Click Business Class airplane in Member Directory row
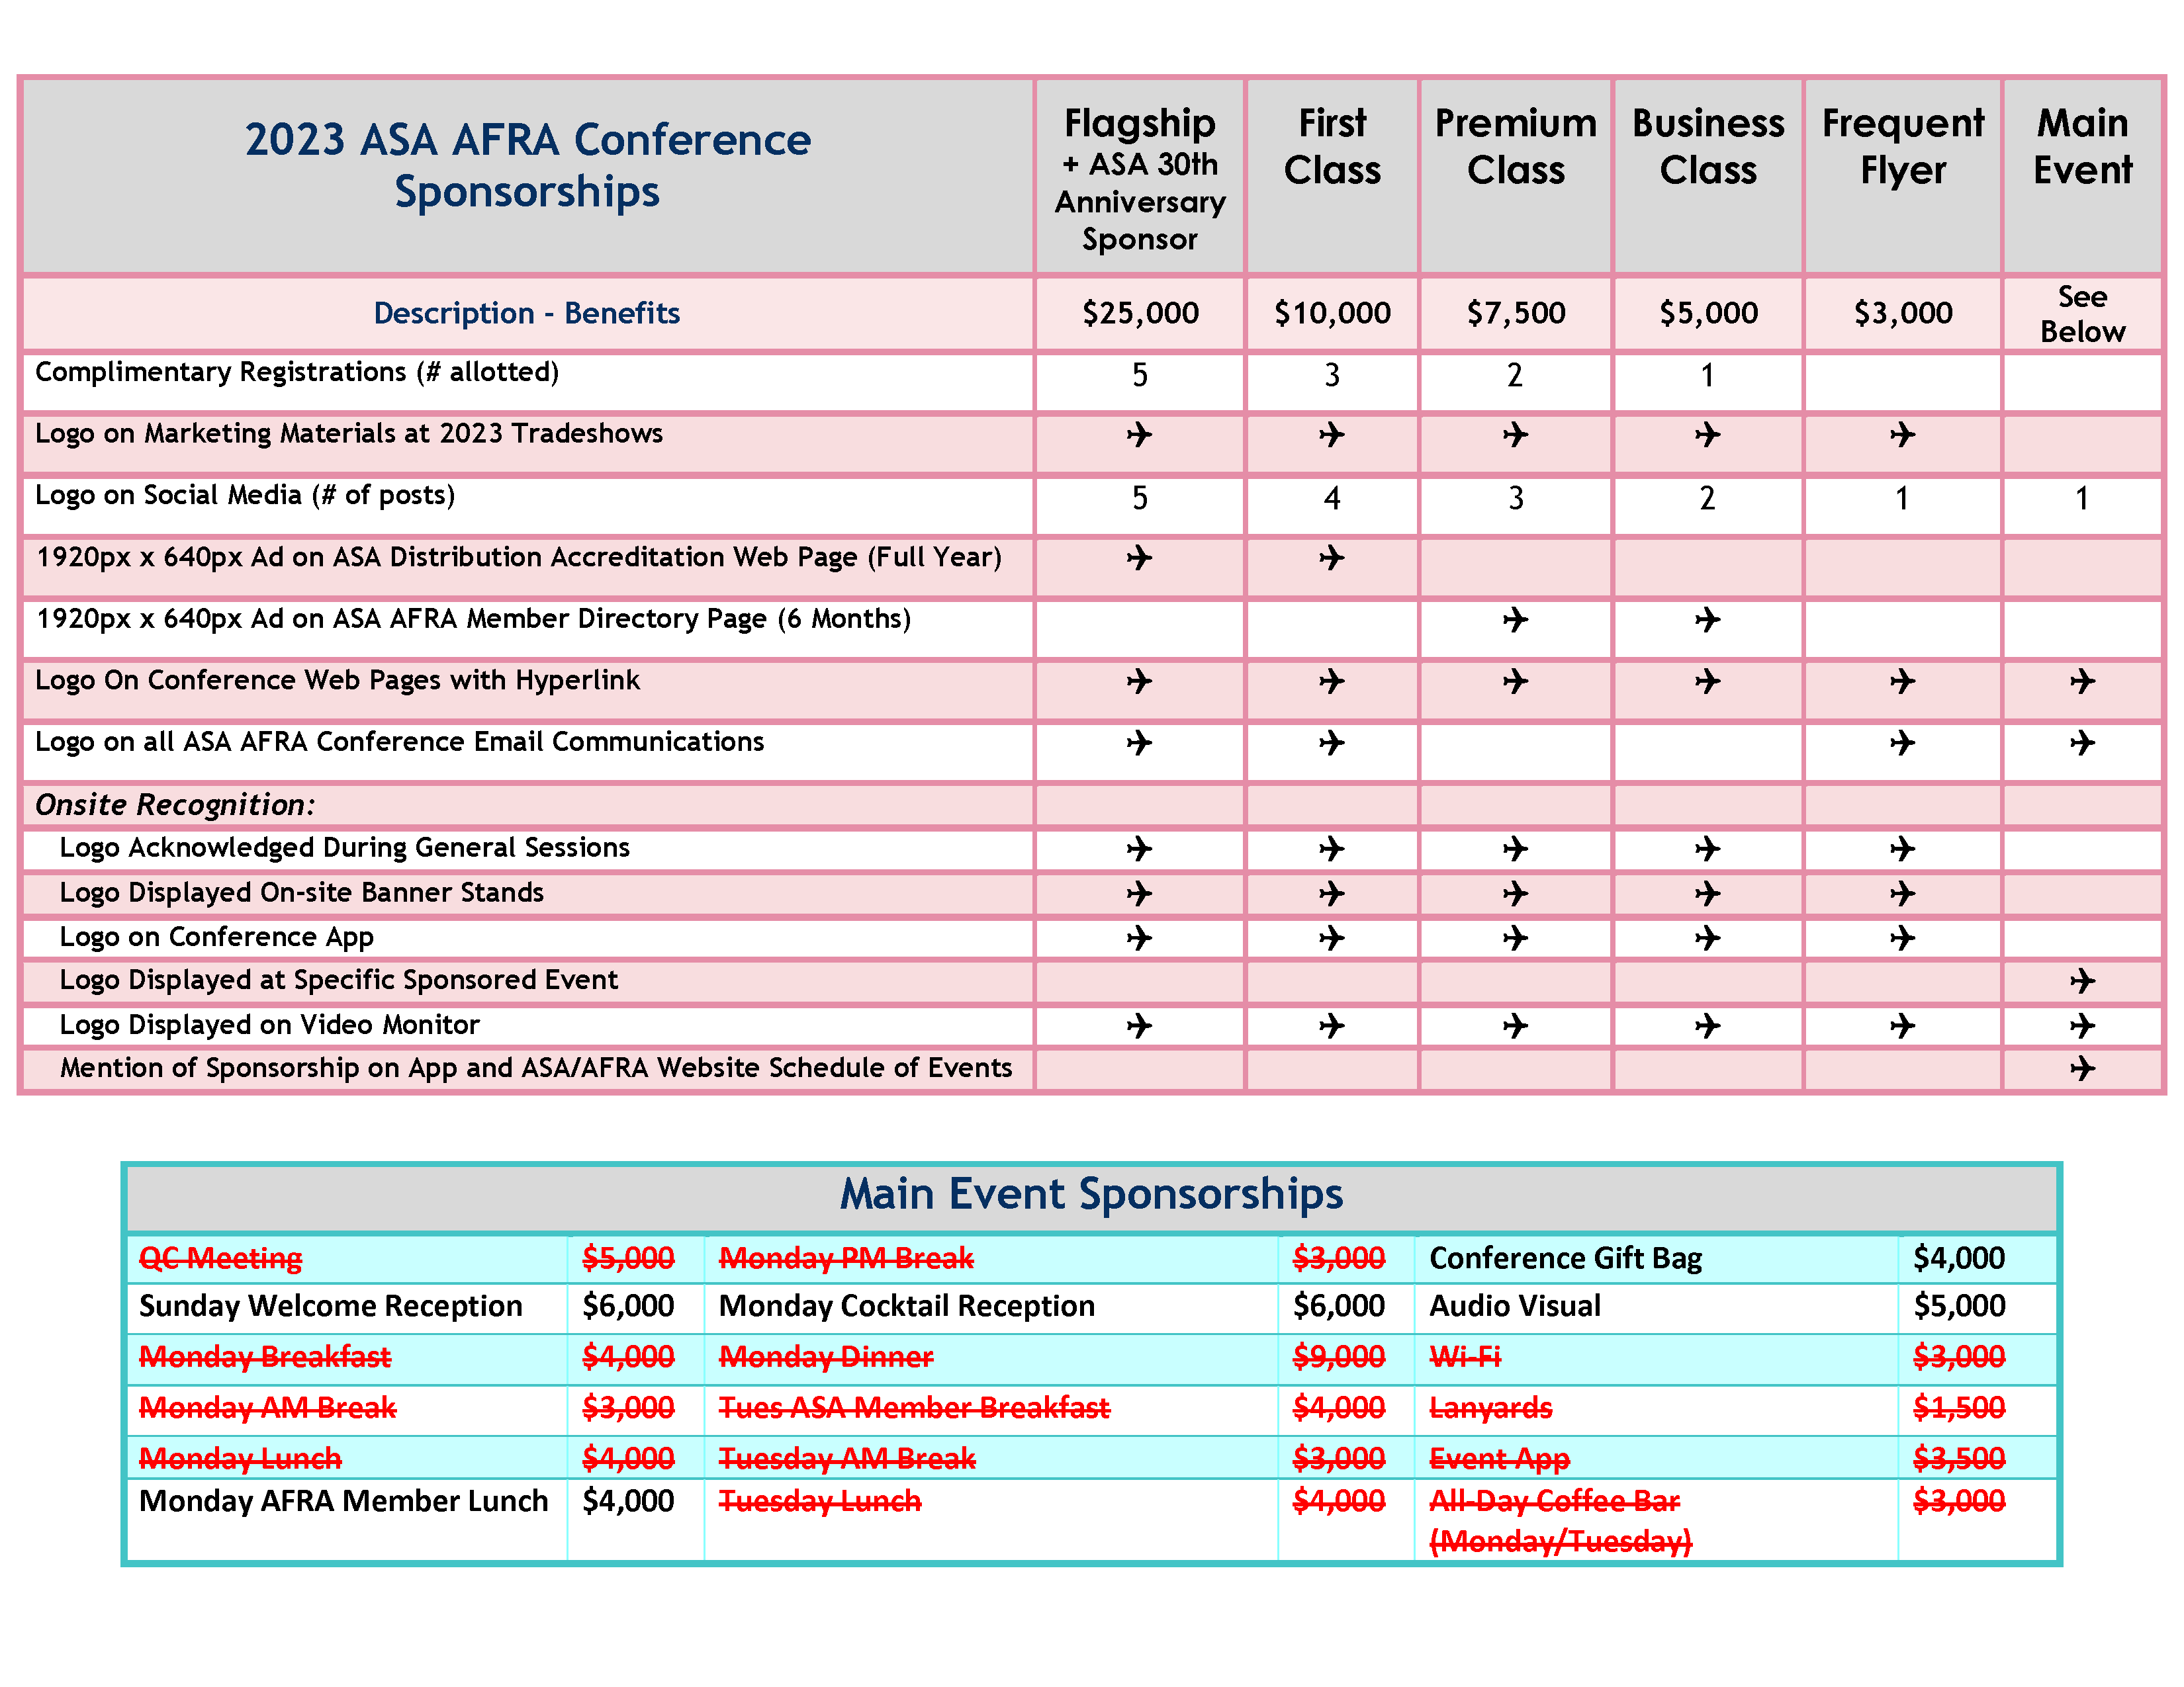2184x1687 pixels. (x=1707, y=620)
